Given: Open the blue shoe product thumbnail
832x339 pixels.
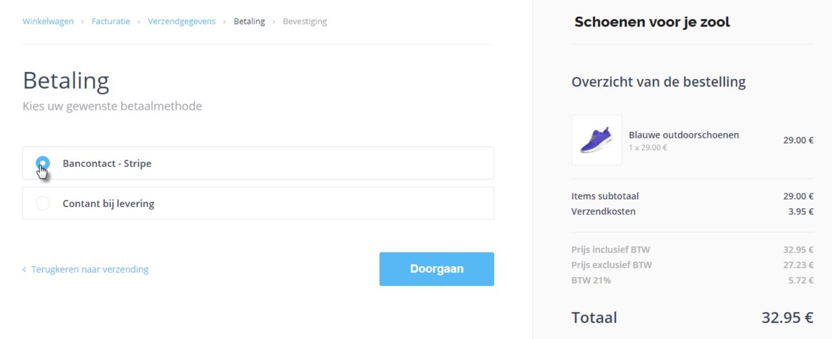Looking at the screenshot, I should [x=596, y=140].
